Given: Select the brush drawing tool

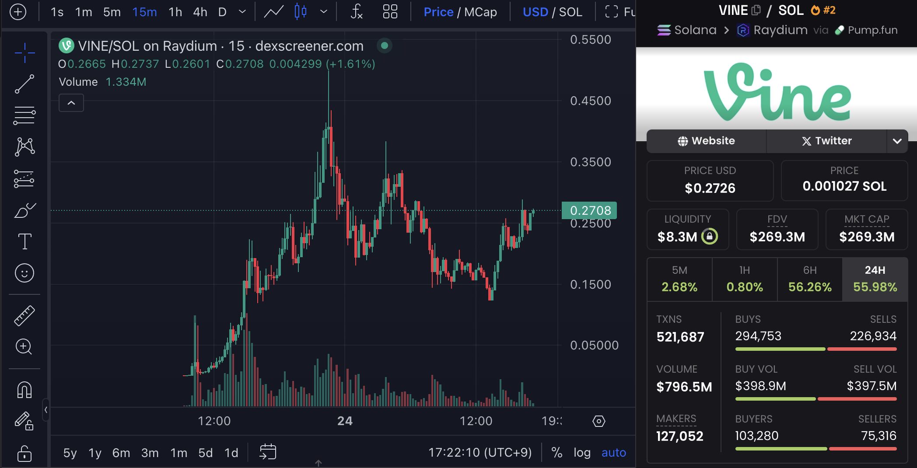Looking at the screenshot, I should click(24, 210).
